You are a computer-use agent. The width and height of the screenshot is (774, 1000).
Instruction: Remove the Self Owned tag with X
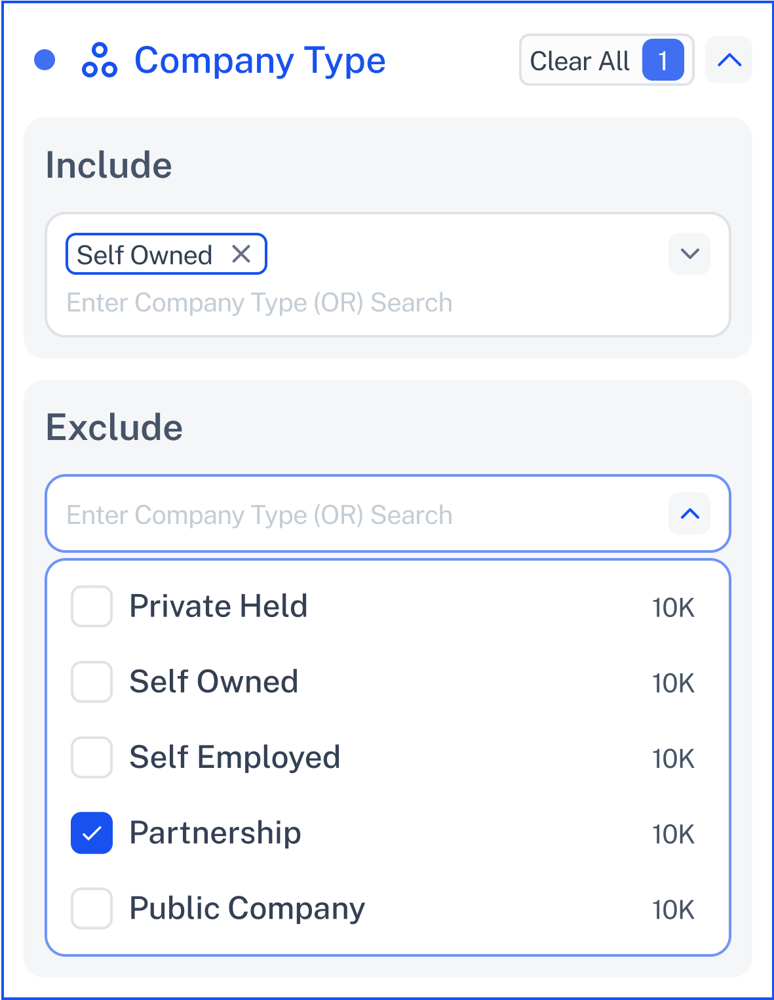click(241, 254)
